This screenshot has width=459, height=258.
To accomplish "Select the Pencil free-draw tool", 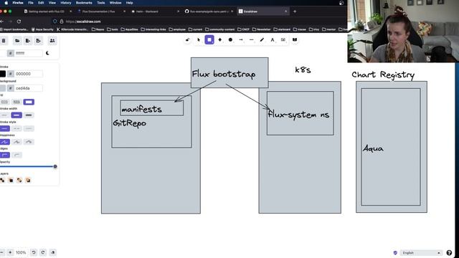I will click(262, 40).
